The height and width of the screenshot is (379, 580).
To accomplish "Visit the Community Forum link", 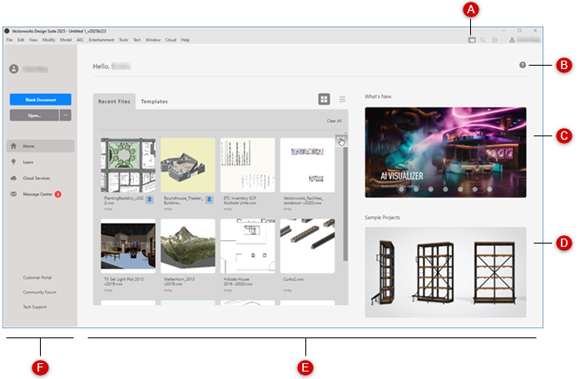I will click(40, 293).
